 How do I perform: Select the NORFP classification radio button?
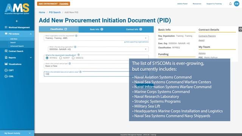[60, 58]
